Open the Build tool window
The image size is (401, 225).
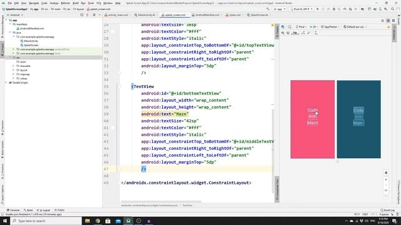pyautogui.click(x=28, y=210)
